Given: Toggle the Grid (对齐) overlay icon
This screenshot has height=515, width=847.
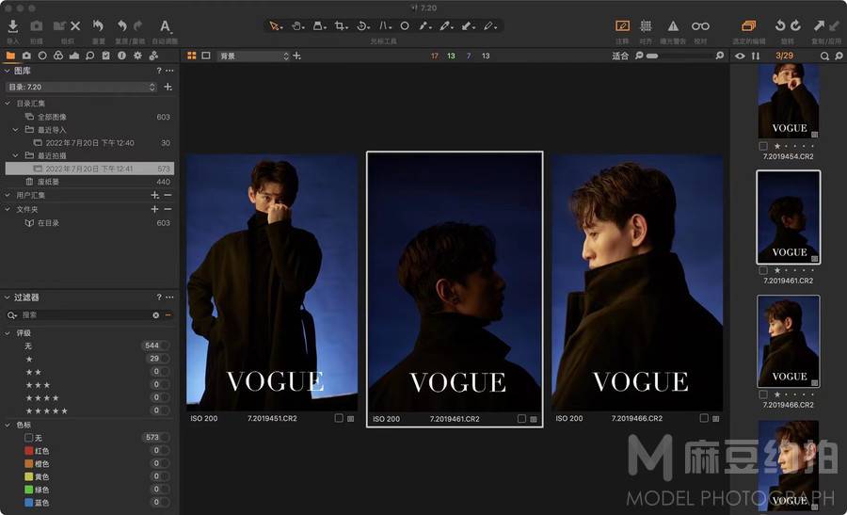Looking at the screenshot, I should pos(646,26).
